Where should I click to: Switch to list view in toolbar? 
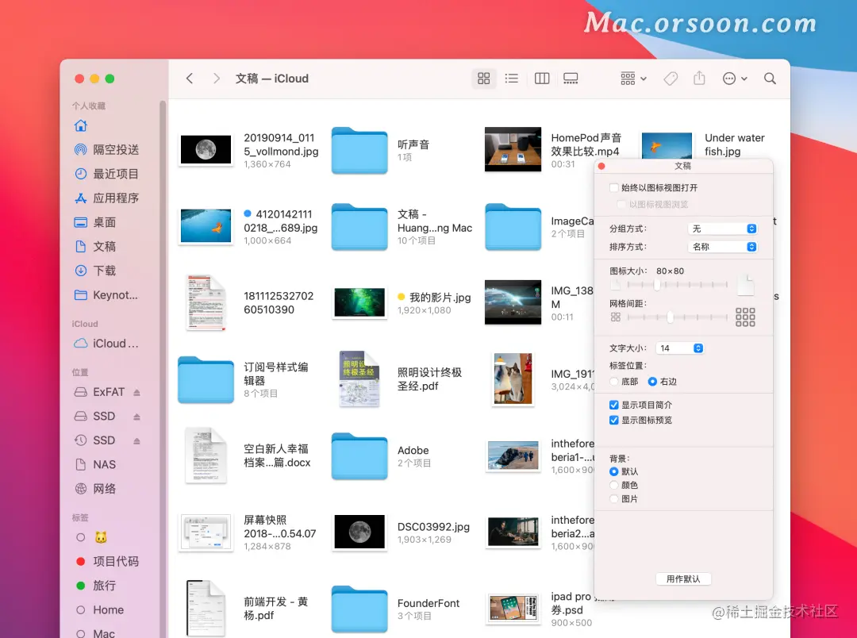(x=512, y=79)
